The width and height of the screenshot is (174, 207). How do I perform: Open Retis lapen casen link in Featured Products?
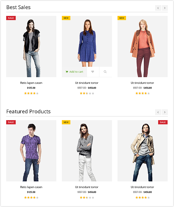(x=31, y=187)
